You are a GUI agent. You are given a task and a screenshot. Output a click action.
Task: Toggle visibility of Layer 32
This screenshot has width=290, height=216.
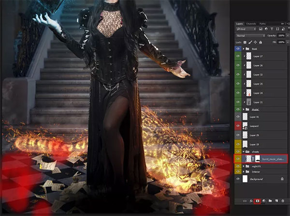(238, 75)
